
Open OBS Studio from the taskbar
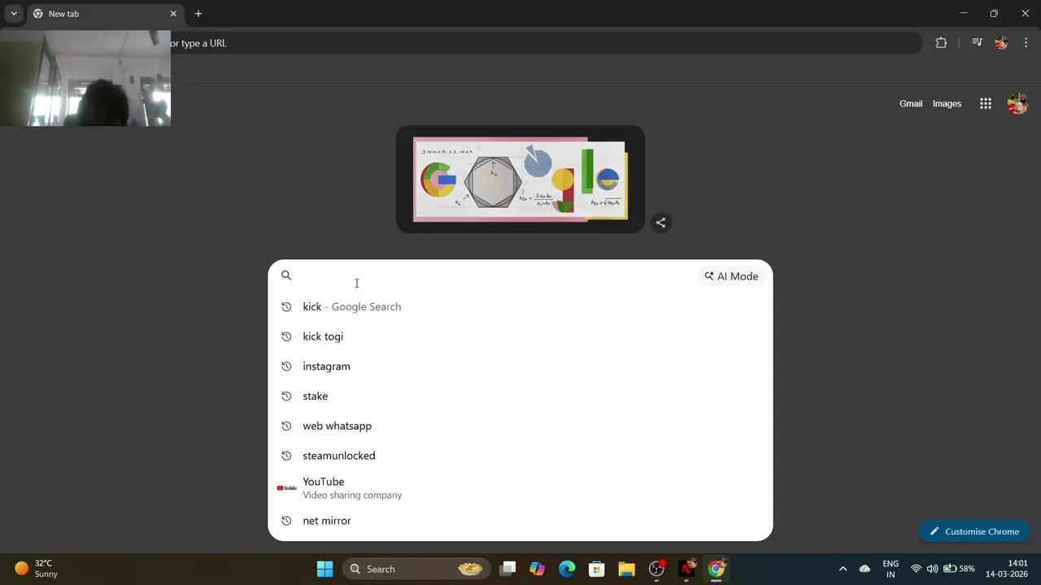pos(657,569)
